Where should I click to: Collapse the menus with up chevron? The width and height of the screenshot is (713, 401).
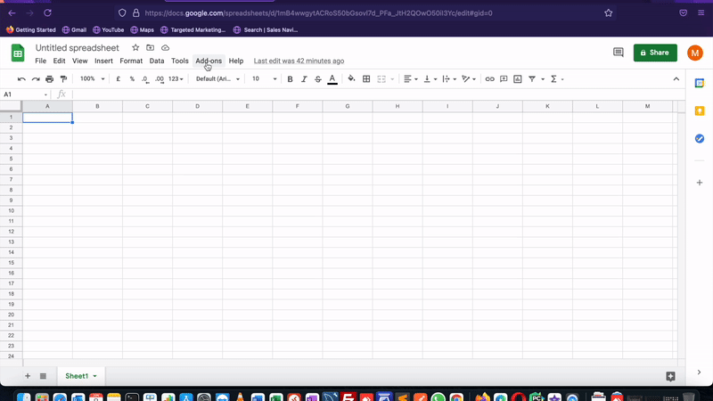pyautogui.click(x=676, y=79)
